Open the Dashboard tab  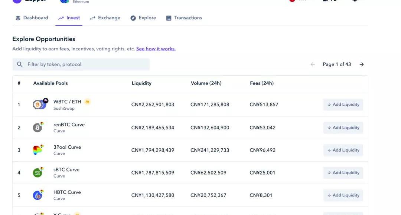click(32, 18)
